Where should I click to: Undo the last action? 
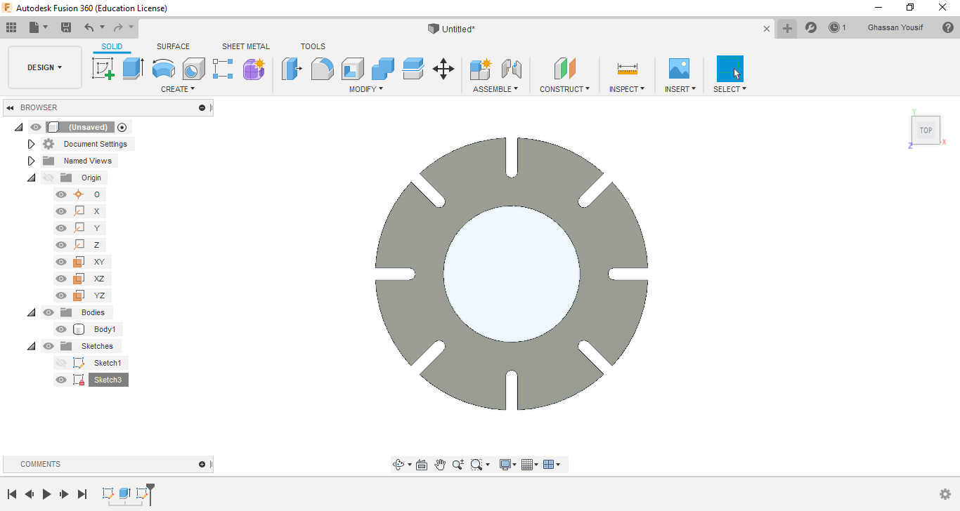(x=89, y=27)
